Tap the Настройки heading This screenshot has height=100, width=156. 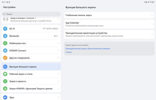coord(9,7)
